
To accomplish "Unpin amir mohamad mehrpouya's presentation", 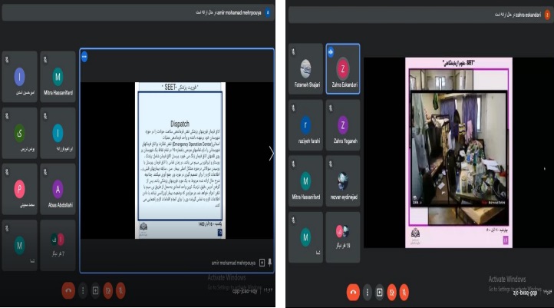I will (269, 263).
